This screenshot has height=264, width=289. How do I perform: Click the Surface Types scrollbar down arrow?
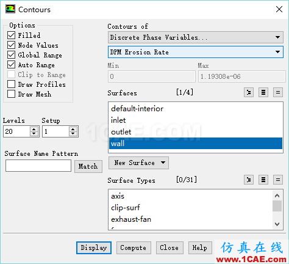coord(277,224)
